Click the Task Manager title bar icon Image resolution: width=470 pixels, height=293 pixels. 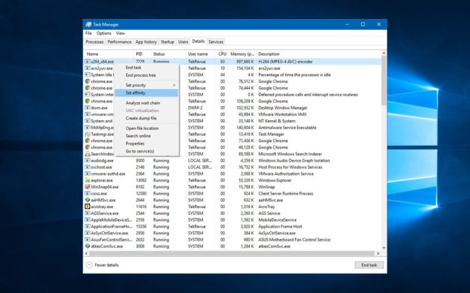pos(88,24)
